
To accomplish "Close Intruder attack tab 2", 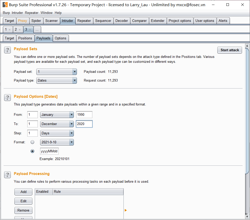I will pyautogui.click(x=20, y=30).
